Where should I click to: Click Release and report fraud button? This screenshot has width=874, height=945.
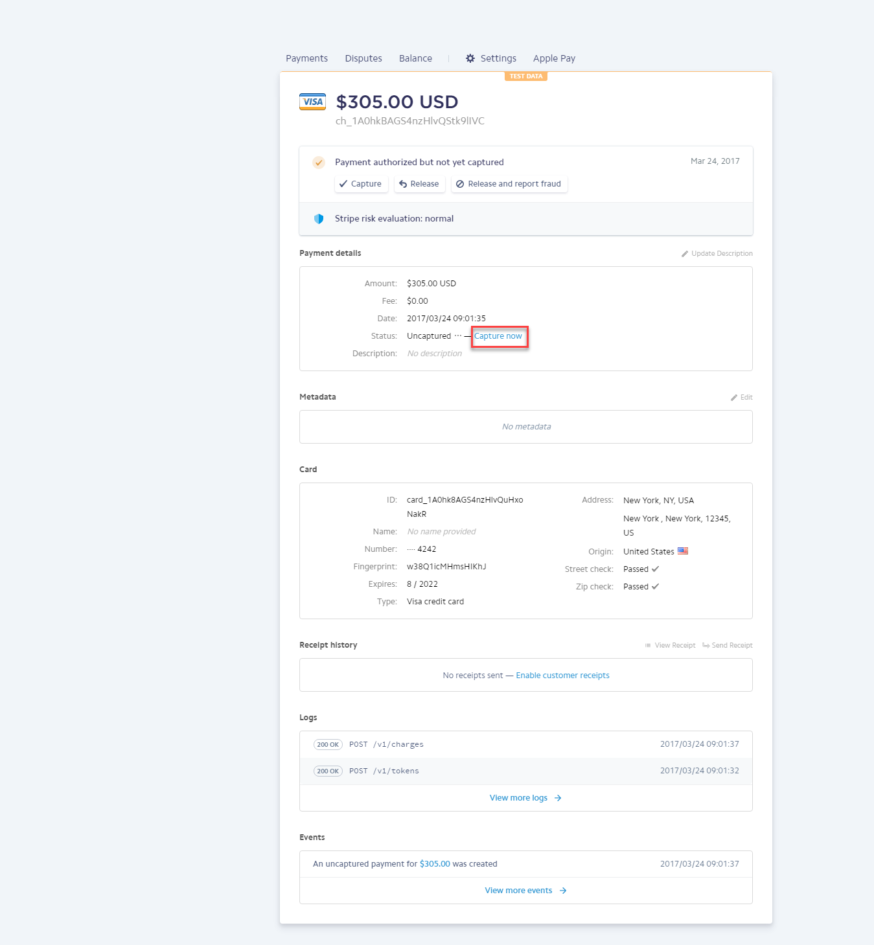coord(509,184)
